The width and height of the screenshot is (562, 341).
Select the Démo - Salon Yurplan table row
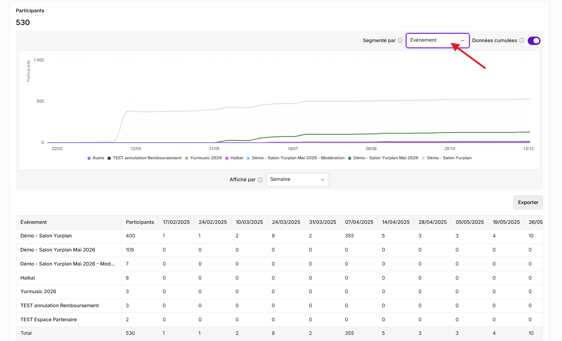click(x=279, y=236)
